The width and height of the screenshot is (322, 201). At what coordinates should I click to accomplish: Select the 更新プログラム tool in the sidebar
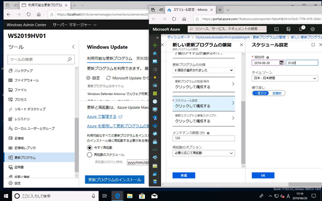(39, 158)
